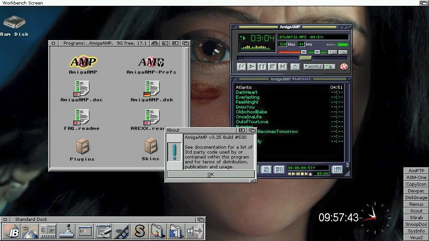Select OldschoolBabe in the playlist

[x=289, y=112]
